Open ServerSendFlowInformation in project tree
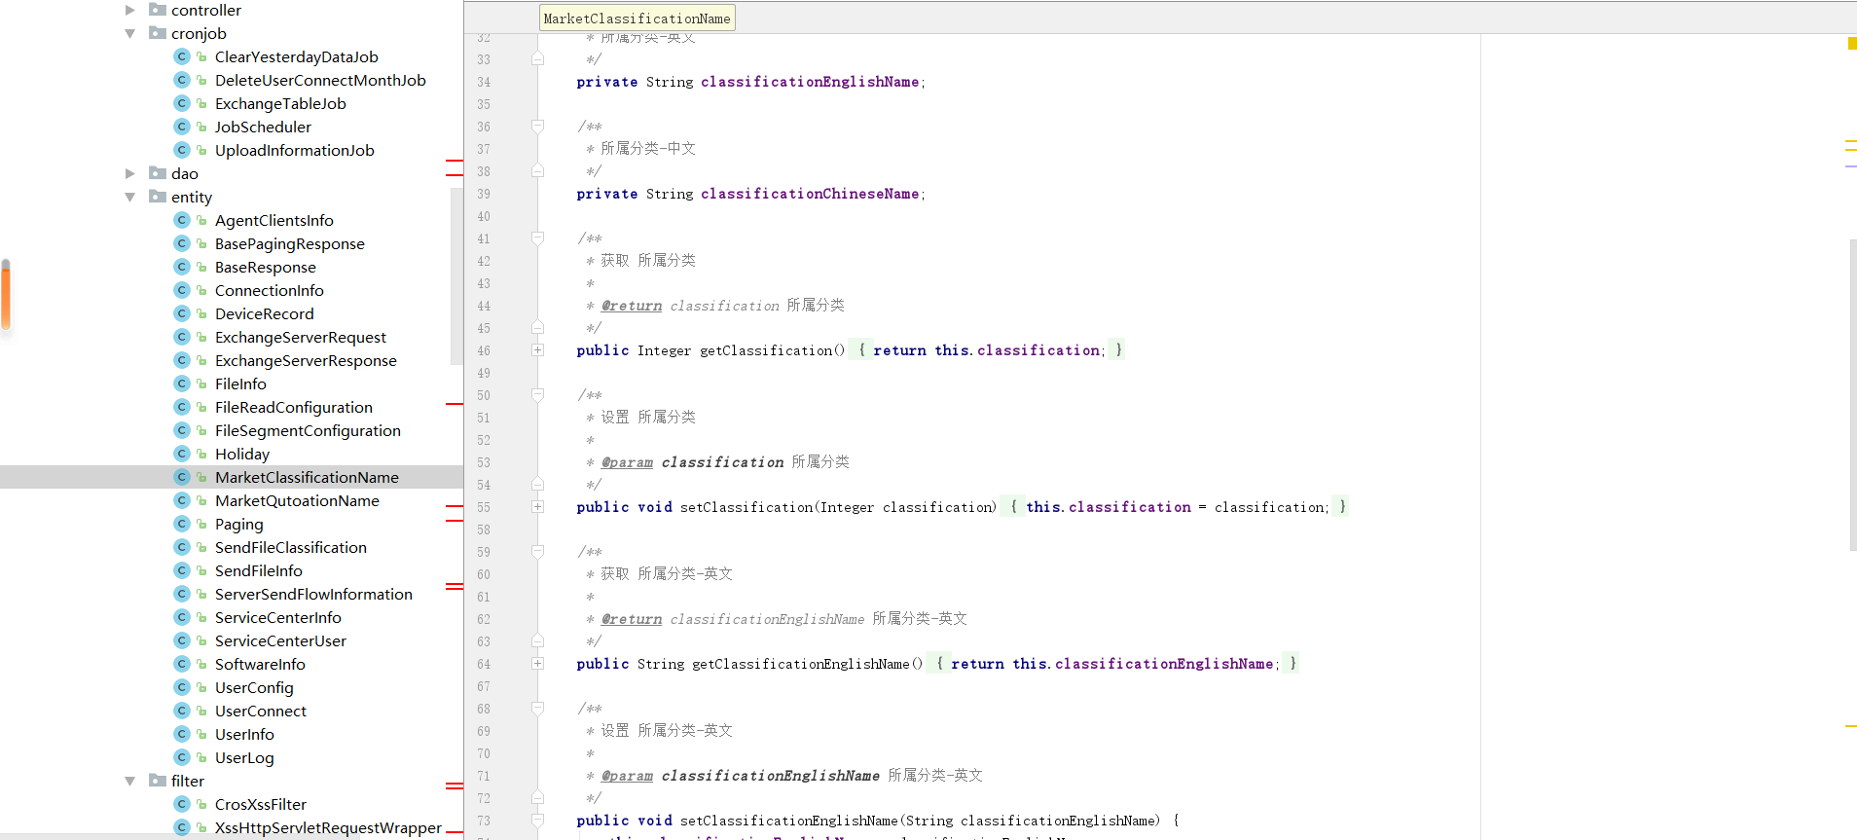Screen dimensions: 1857x840 click(313, 594)
